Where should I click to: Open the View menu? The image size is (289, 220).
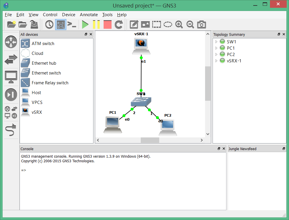coord(33,15)
